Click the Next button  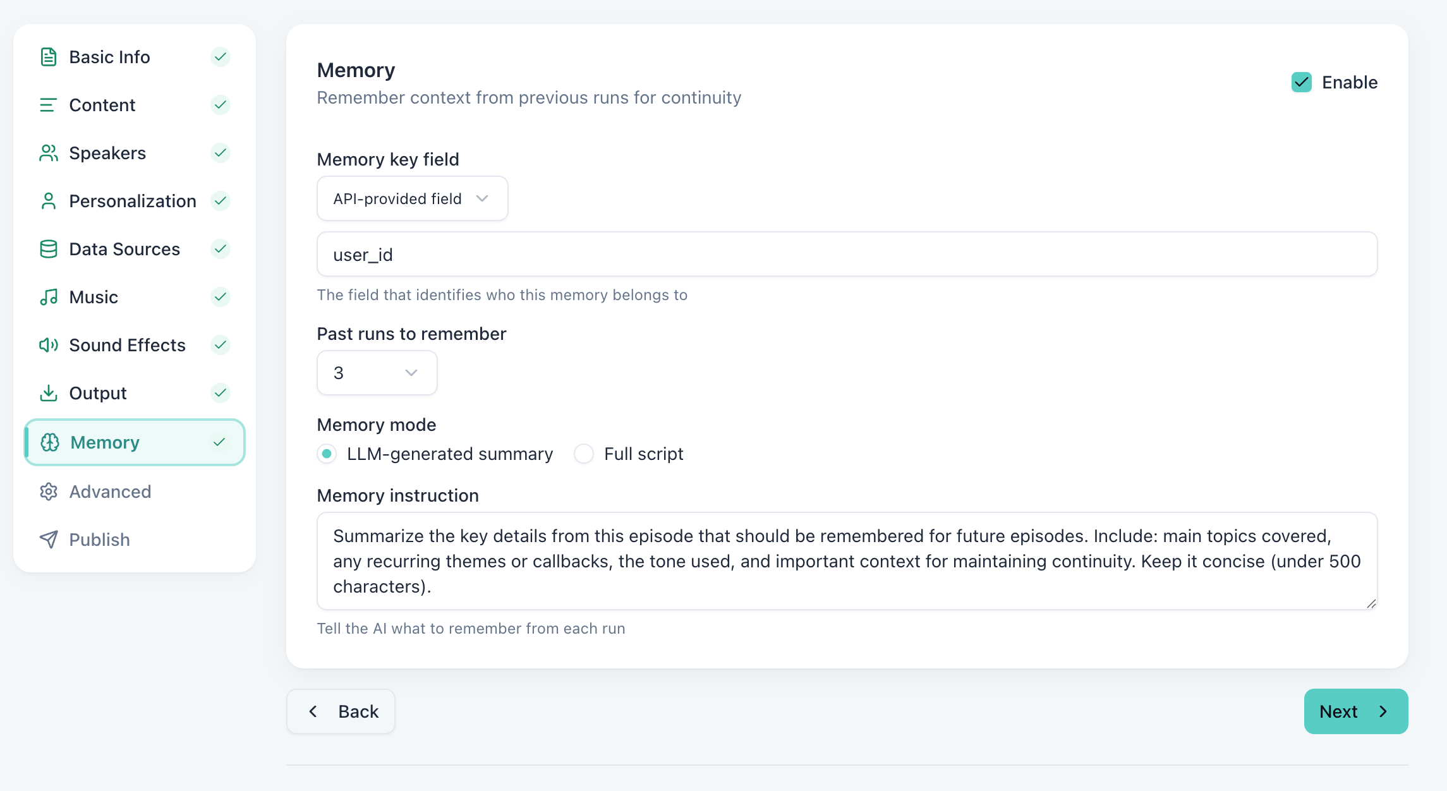tap(1355, 711)
